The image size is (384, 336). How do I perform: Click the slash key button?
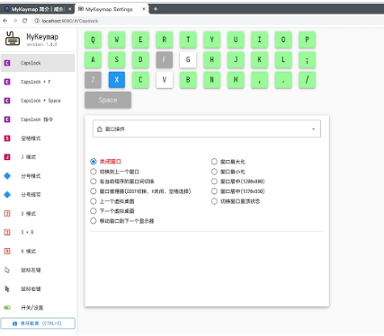pos(307,80)
